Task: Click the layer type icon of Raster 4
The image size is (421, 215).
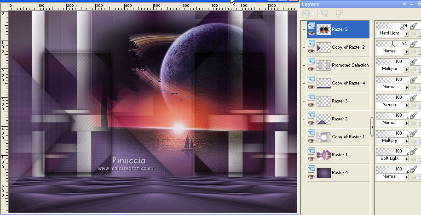Action: pos(311,170)
